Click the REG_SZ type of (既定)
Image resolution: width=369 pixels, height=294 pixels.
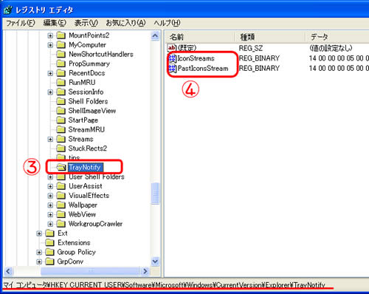tap(251, 48)
